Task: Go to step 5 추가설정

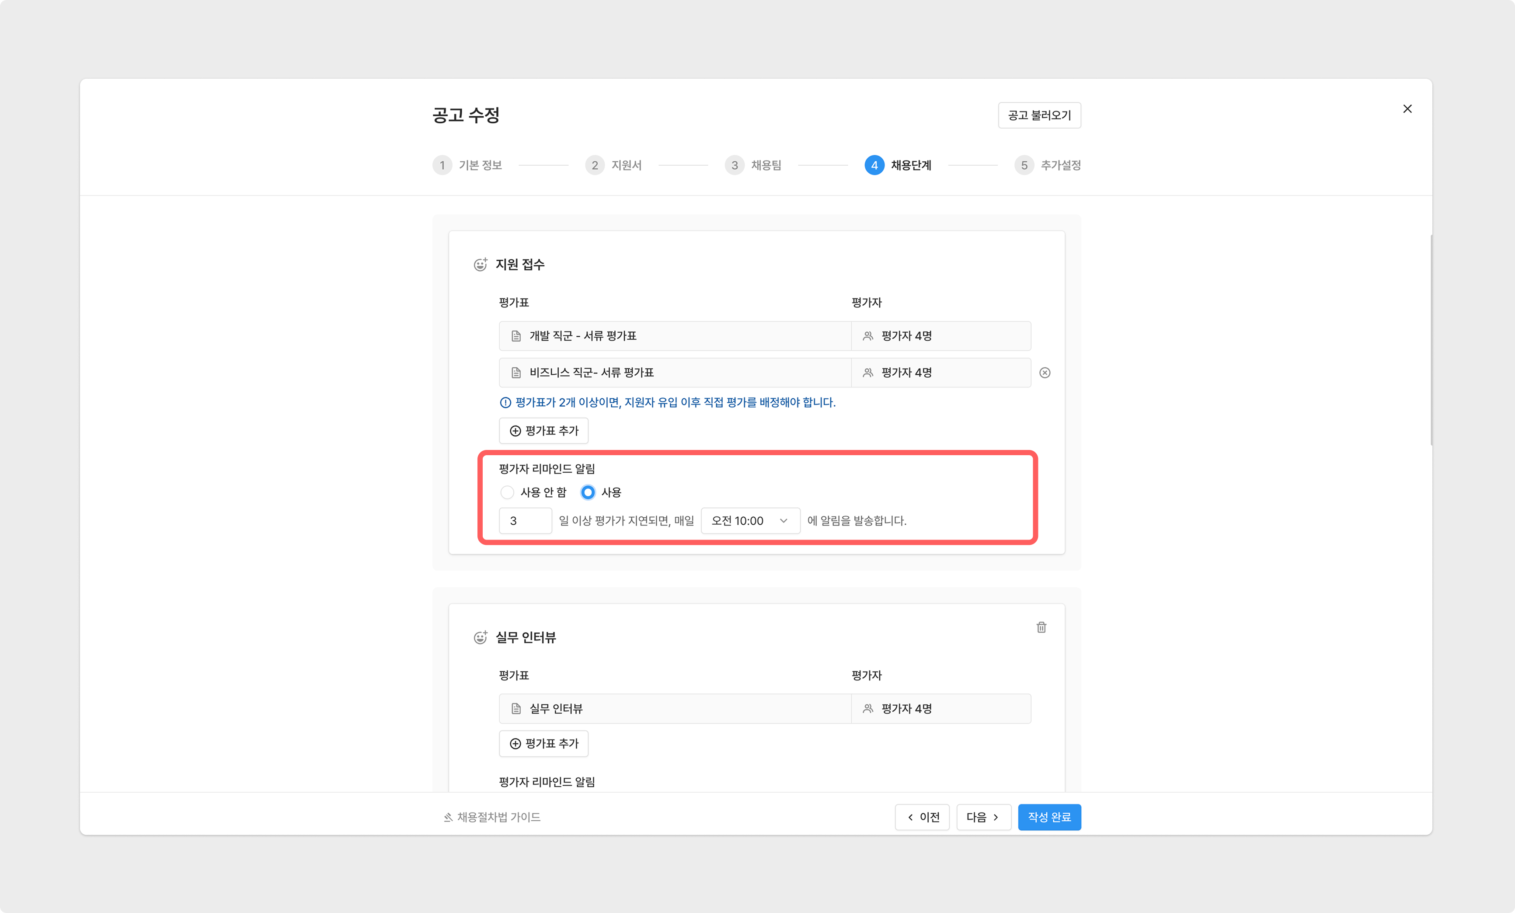Action: [x=1048, y=165]
